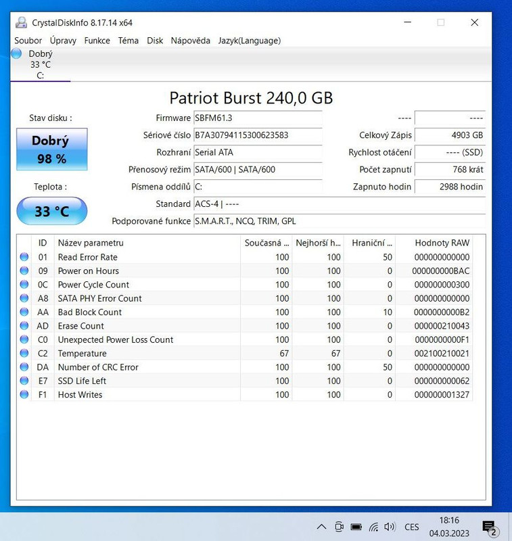The image size is (512, 541).
Task: Click the Meet Now tray icon
Action: 340,527
